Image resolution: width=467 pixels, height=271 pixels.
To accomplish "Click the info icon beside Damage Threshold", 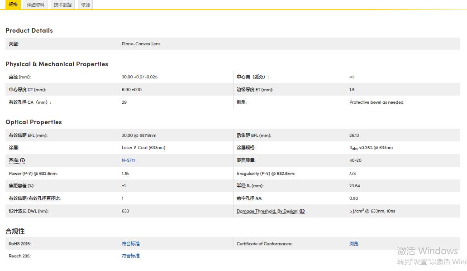I will (302, 211).
